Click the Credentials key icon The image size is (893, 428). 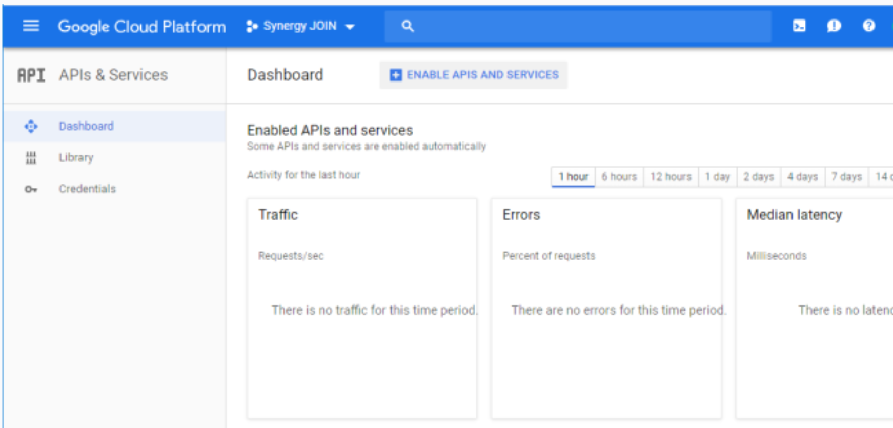(x=31, y=189)
